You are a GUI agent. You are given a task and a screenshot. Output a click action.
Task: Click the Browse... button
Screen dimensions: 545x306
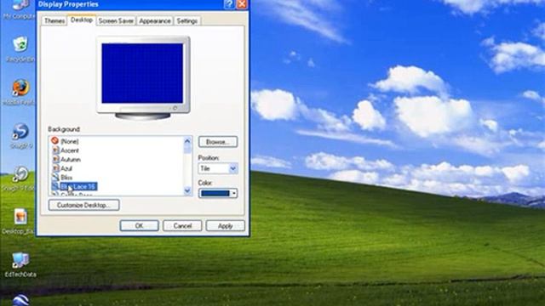[218, 142]
